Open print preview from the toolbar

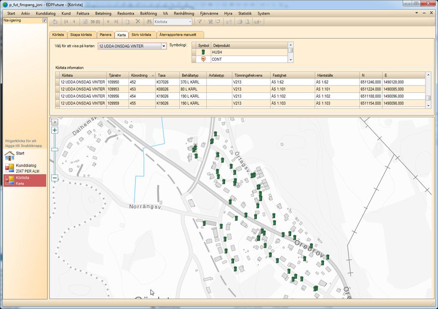click(247, 21)
